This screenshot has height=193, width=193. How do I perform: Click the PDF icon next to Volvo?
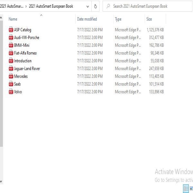point(11,92)
